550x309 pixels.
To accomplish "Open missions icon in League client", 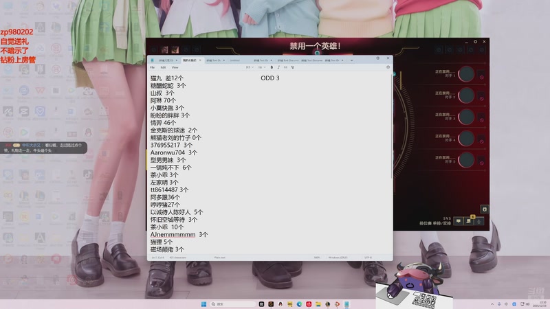I will [469, 221].
